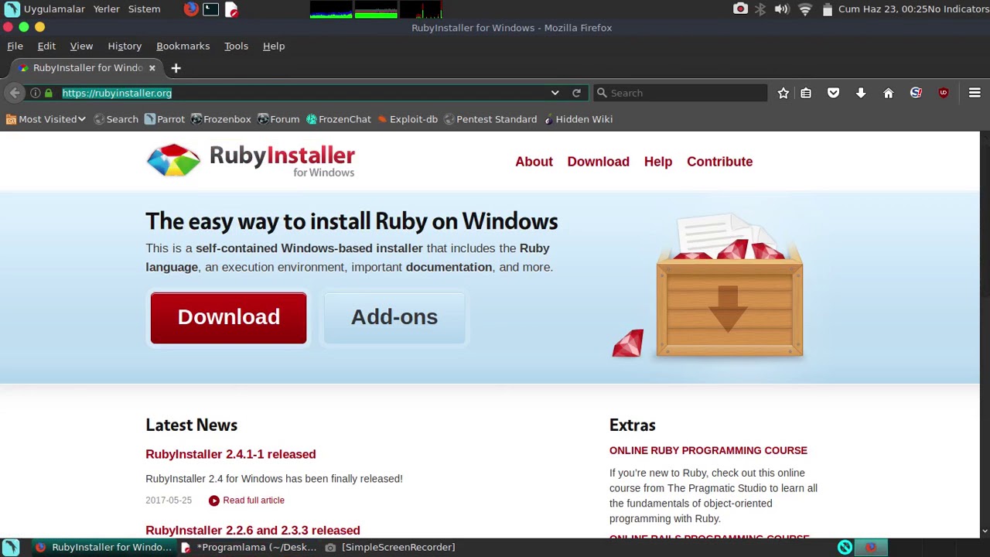Open the Help nav link on site header

tap(658, 162)
